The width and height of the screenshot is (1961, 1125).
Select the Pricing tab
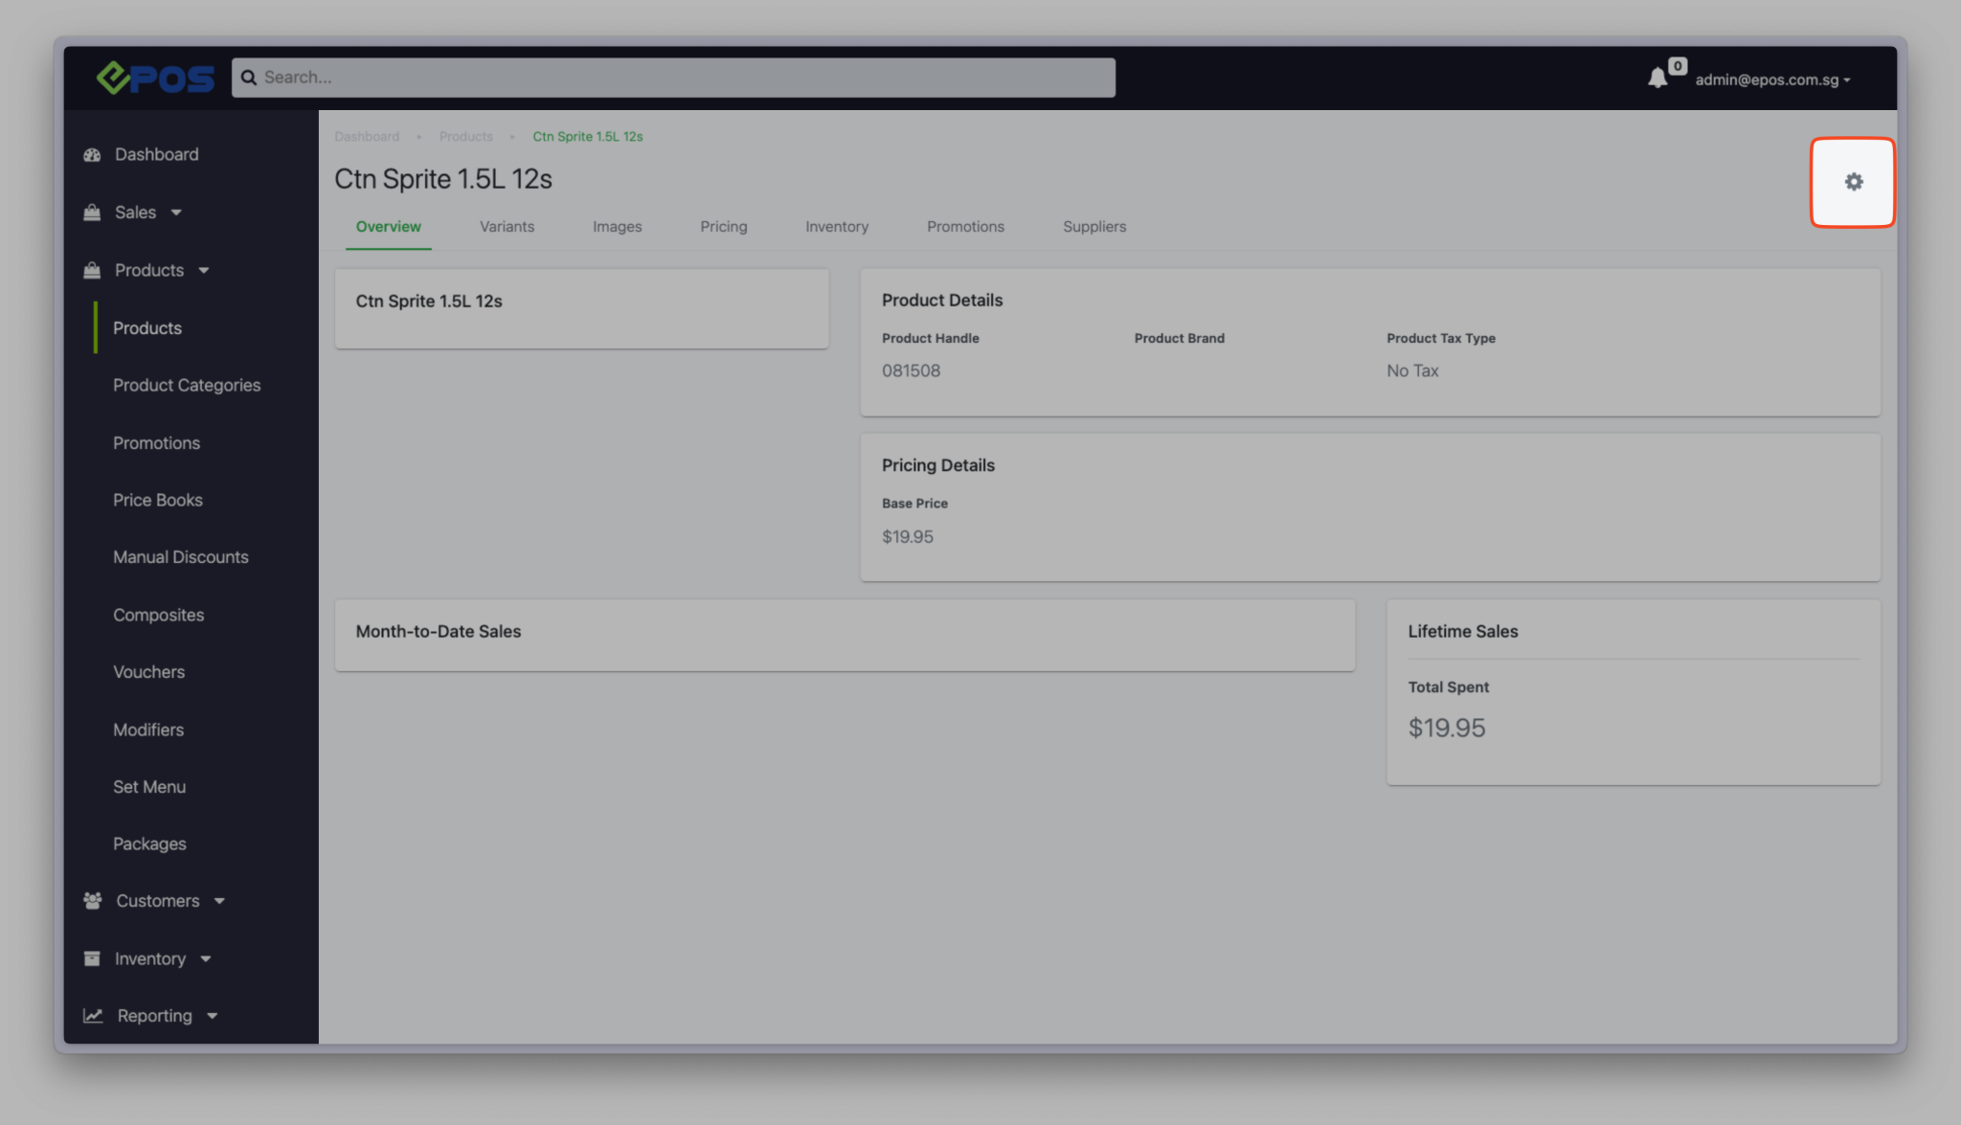point(723,226)
